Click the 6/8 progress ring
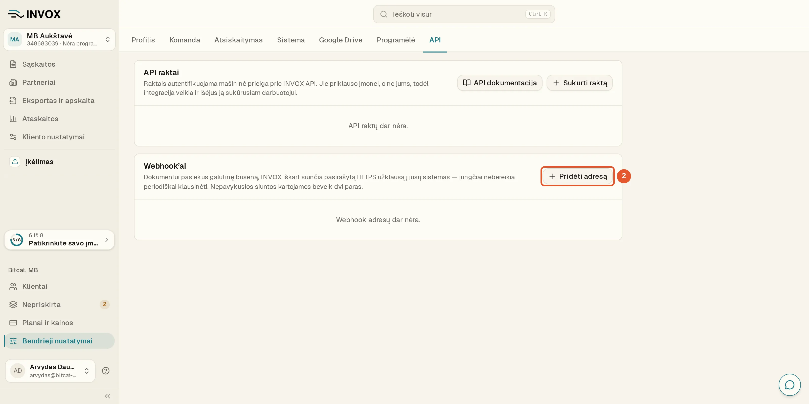The height and width of the screenshot is (404, 809). click(x=17, y=240)
